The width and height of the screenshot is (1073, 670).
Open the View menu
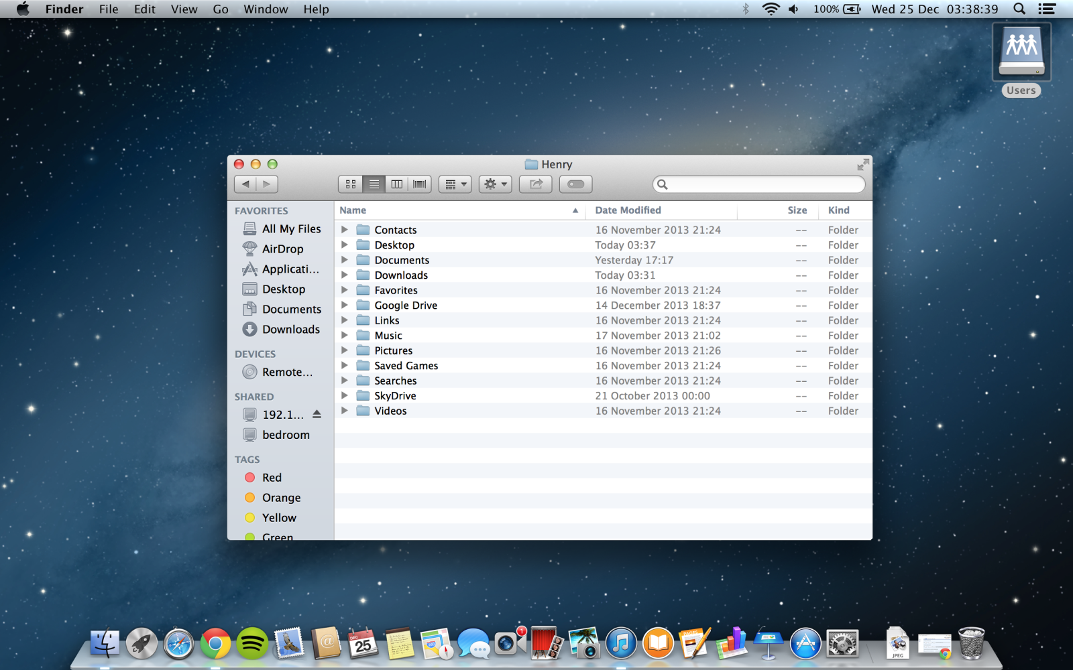point(184,9)
